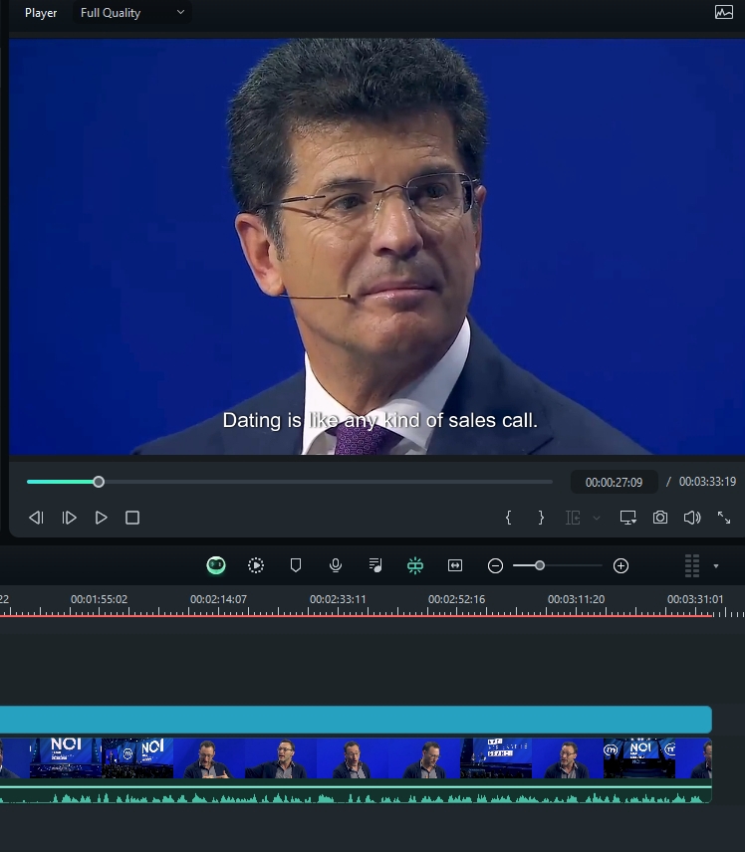Zoom in timeline with plus button
The height and width of the screenshot is (852, 745).
point(621,566)
